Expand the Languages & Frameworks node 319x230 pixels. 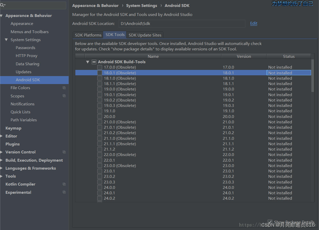(2, 168)
